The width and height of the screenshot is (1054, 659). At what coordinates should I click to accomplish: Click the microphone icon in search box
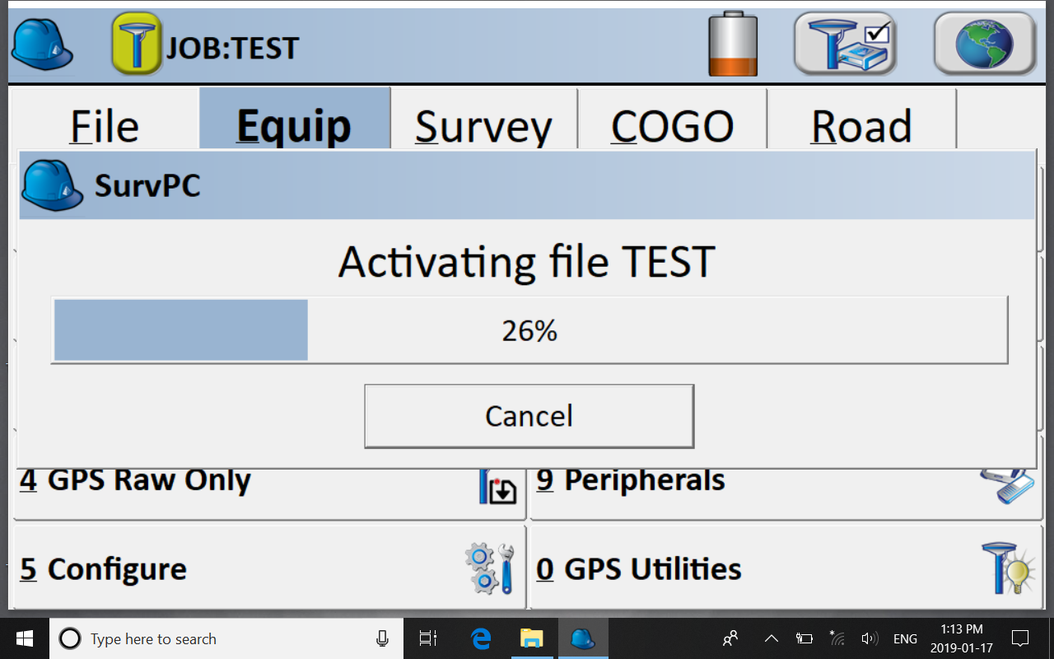[x=382, y=638]
